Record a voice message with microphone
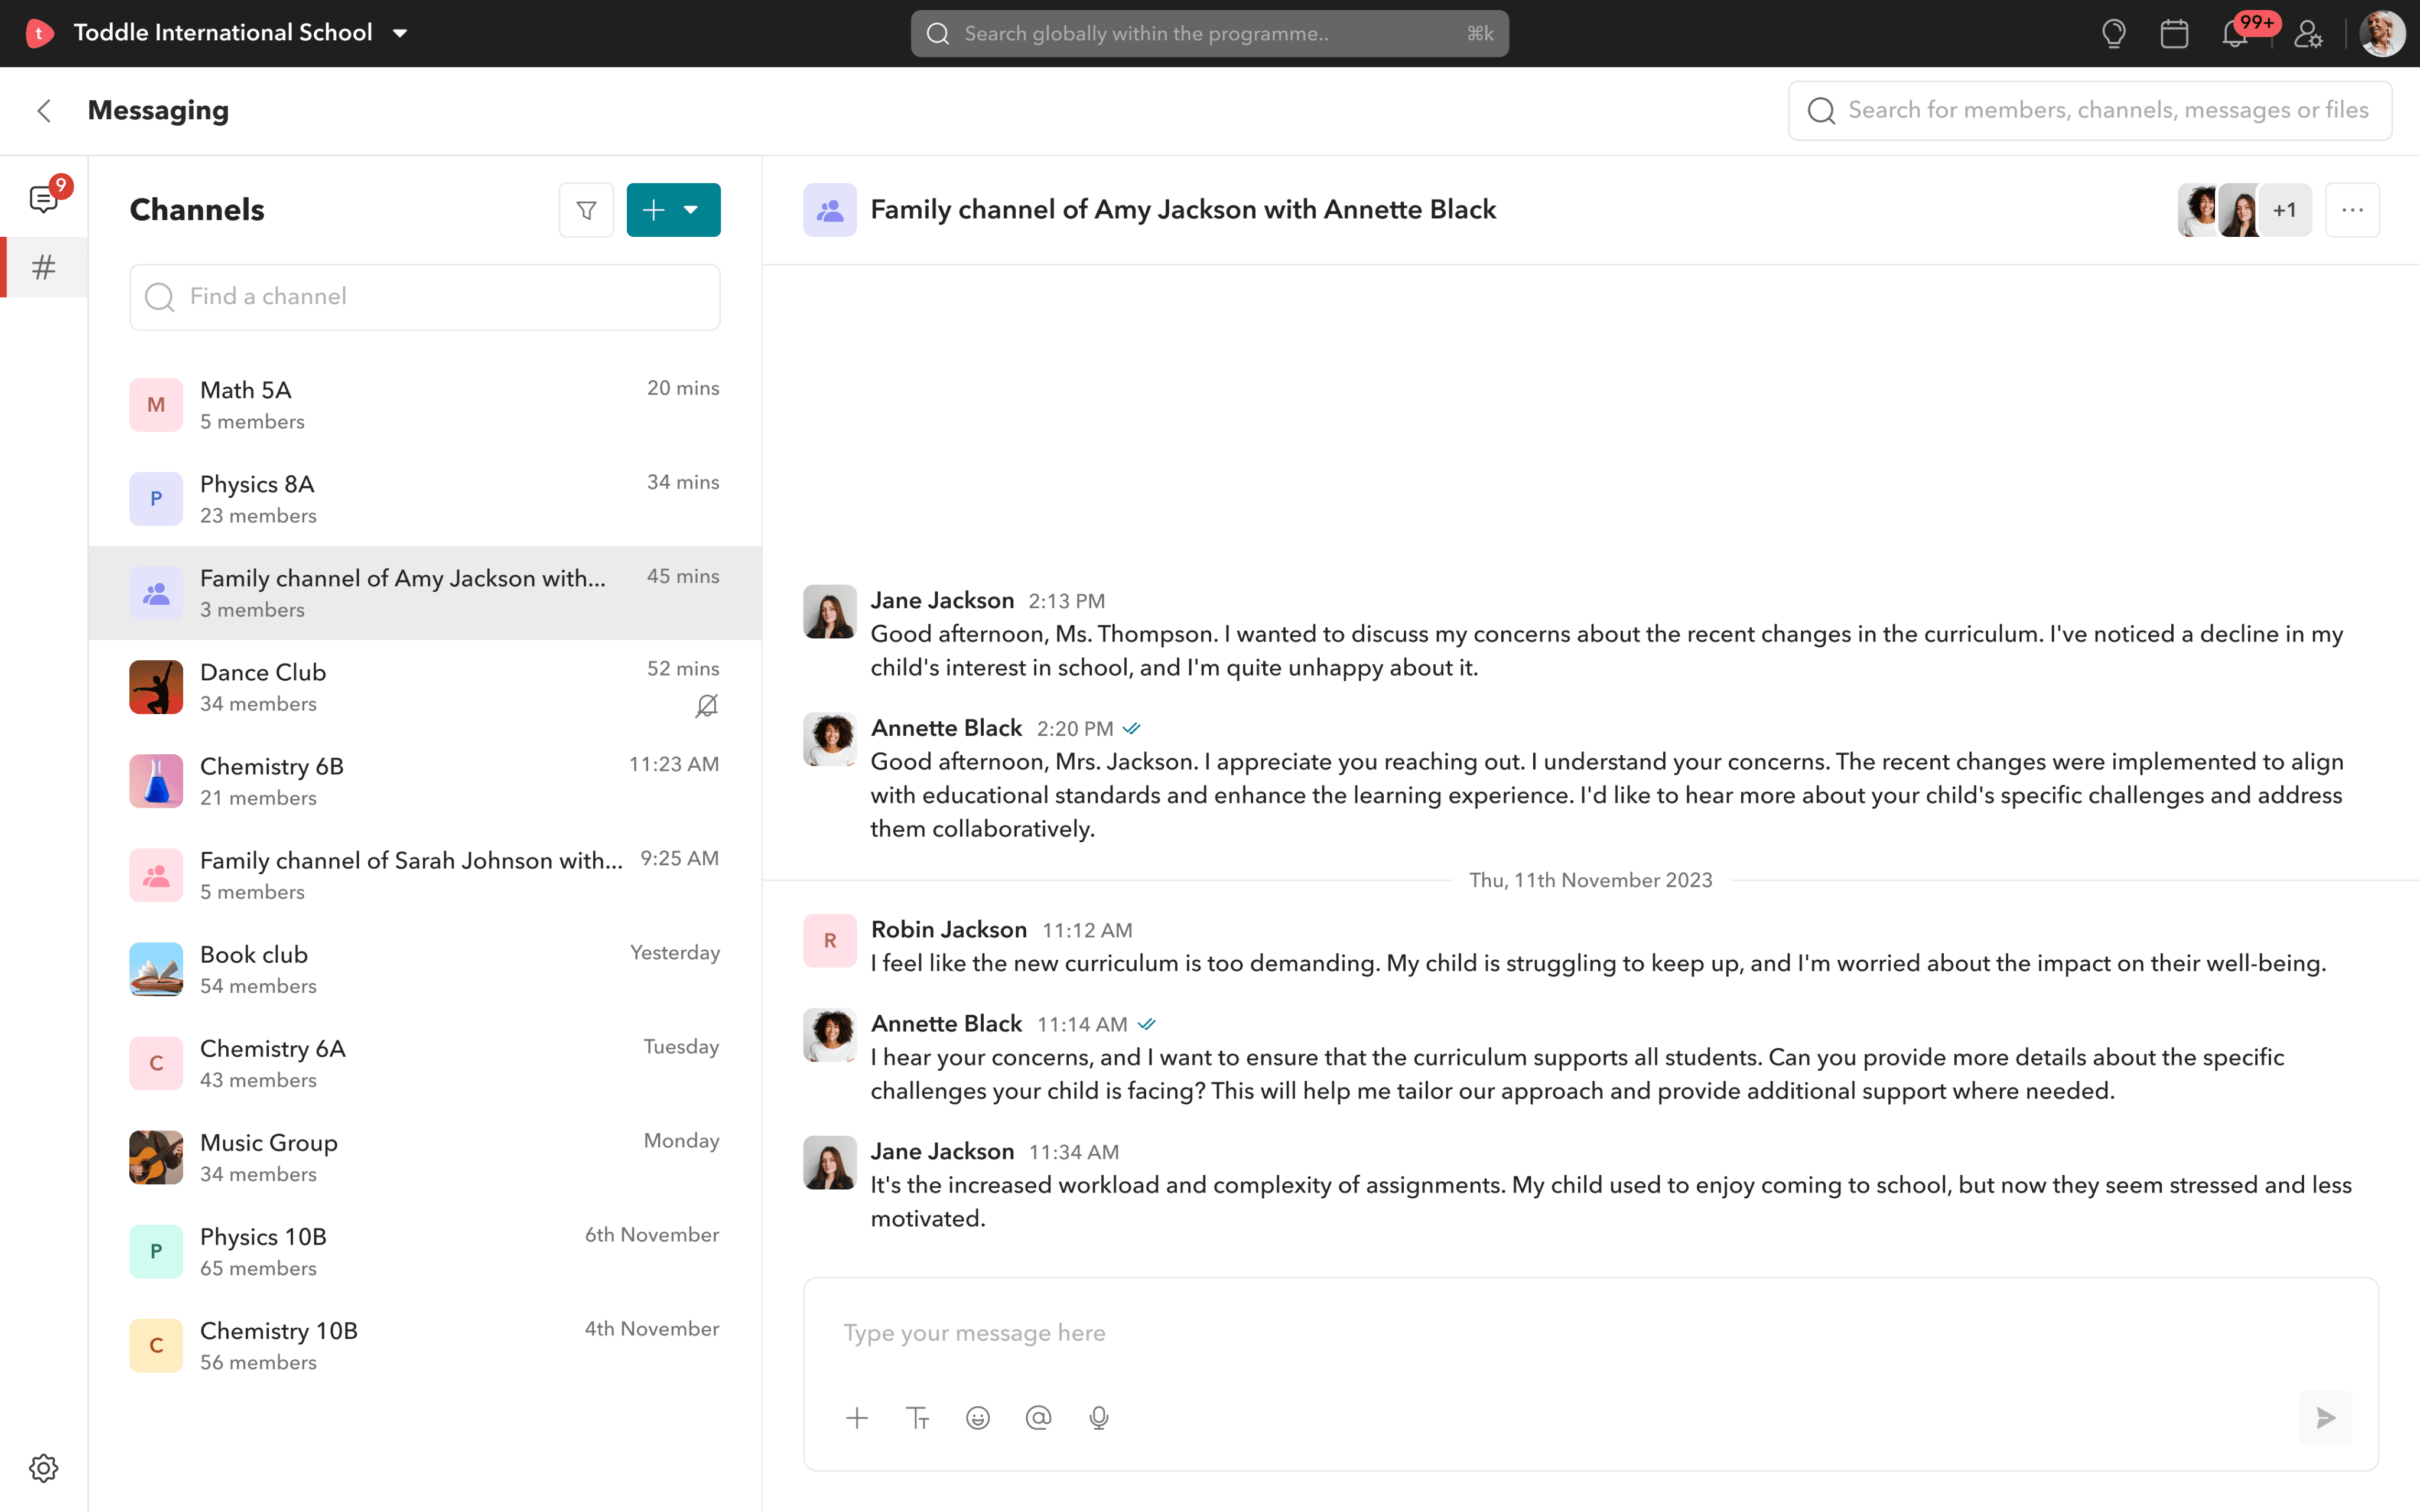Screen dimensions: 2420x1512 1099,1418
